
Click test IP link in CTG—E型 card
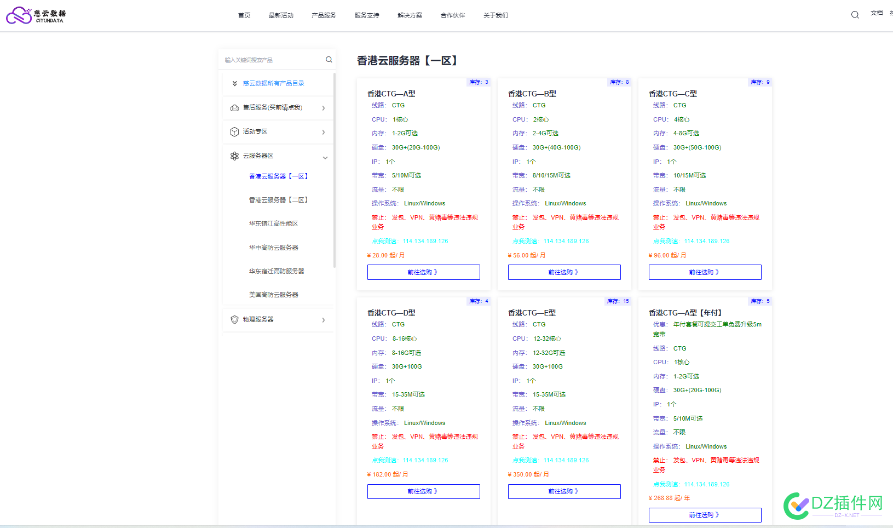(x=551, y=460)
